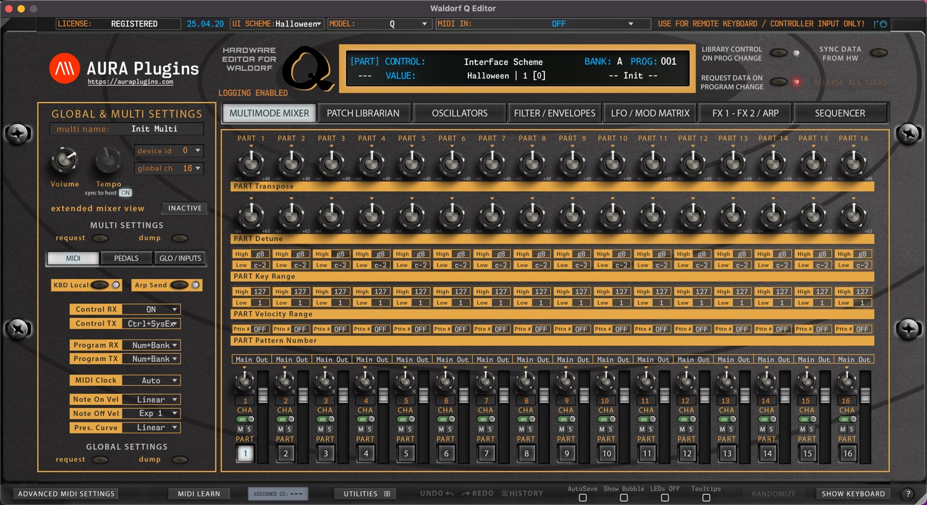Open the auraplugins.com link
Viewport: 927px width, 505px height.
coord(130,81)
